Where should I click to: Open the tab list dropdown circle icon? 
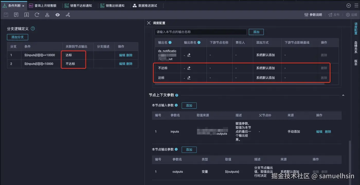click(349, 5)
